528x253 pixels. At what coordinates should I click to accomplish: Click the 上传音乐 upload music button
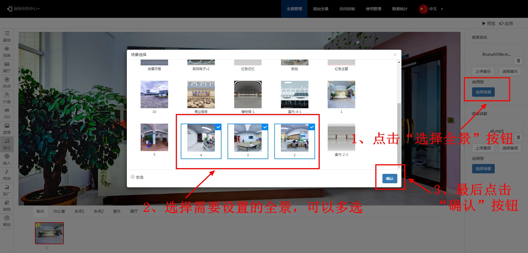(x=483, y=71)
